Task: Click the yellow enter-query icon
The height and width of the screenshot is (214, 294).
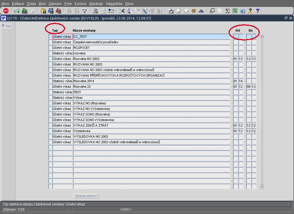Action: [43, 11]
